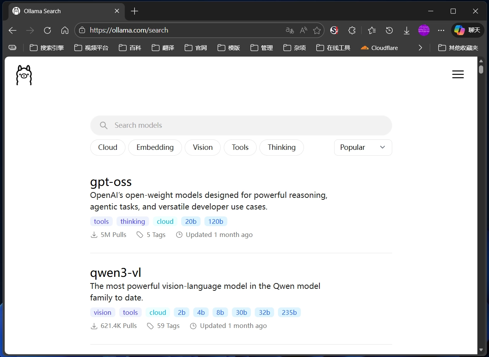Image resolution: width=489 pixels, height=357 pixels.
Task: Go to the browser home icon
Action: [65, 30]
